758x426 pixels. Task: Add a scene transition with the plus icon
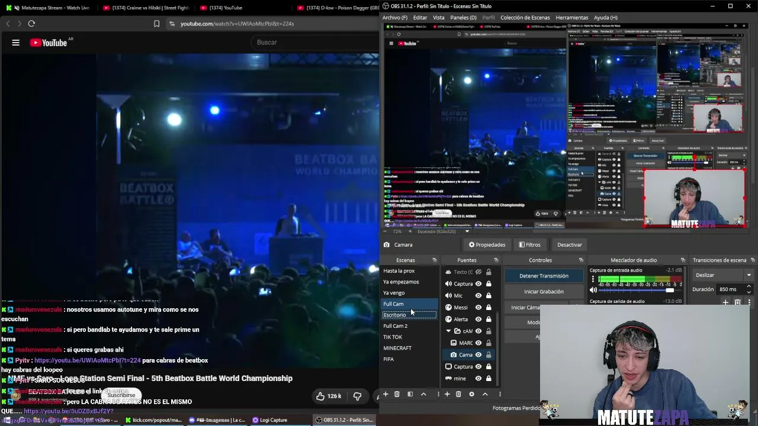pyautogui.click(x=725, y=302)
